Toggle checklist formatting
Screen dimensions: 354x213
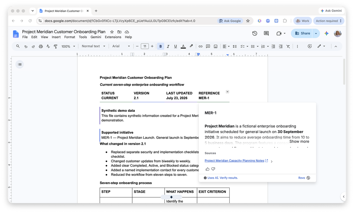pos(242,46)
